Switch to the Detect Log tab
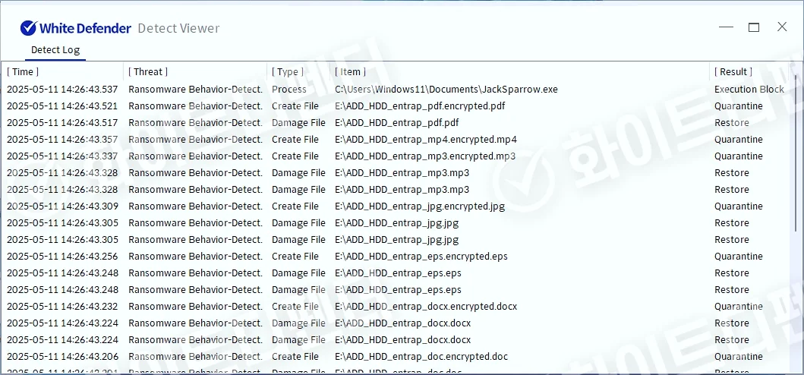 point(55,50)
